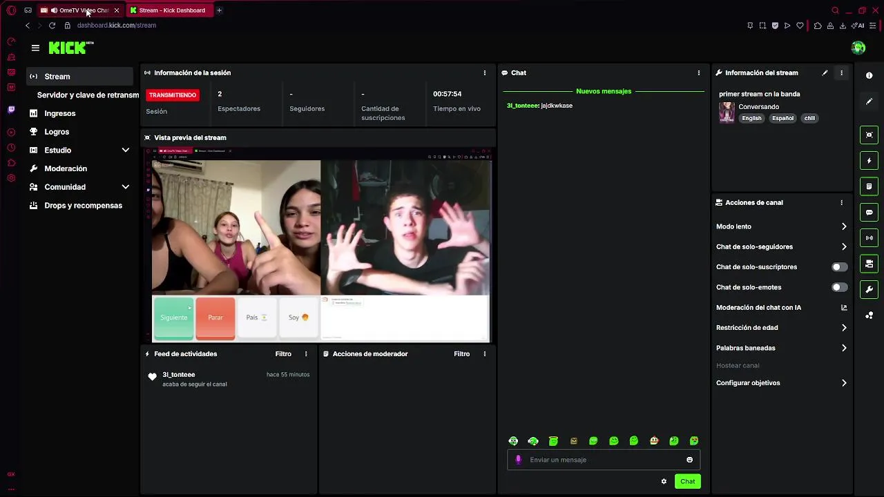Open Palabras baneadas settings
Screen dimensions: 884x497
tap(781, 348)
